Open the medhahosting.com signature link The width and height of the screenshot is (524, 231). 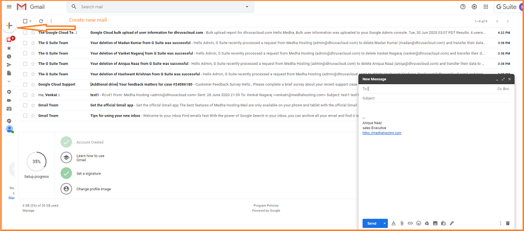pos(381,133)
